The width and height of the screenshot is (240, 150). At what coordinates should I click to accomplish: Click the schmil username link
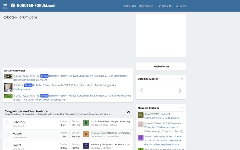pos(113,125)
